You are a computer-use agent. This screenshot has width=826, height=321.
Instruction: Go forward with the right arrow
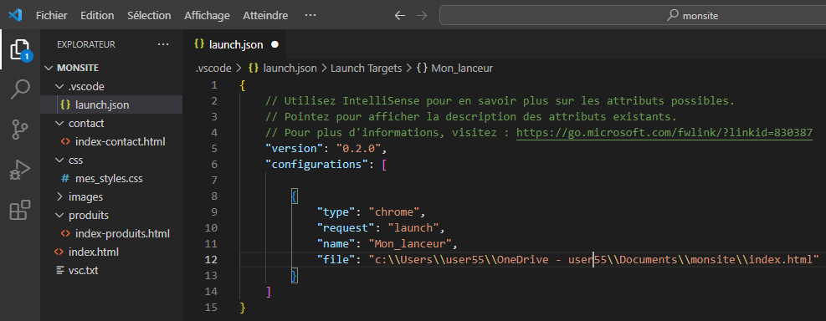pyautogui.click(x=422, y=16)
